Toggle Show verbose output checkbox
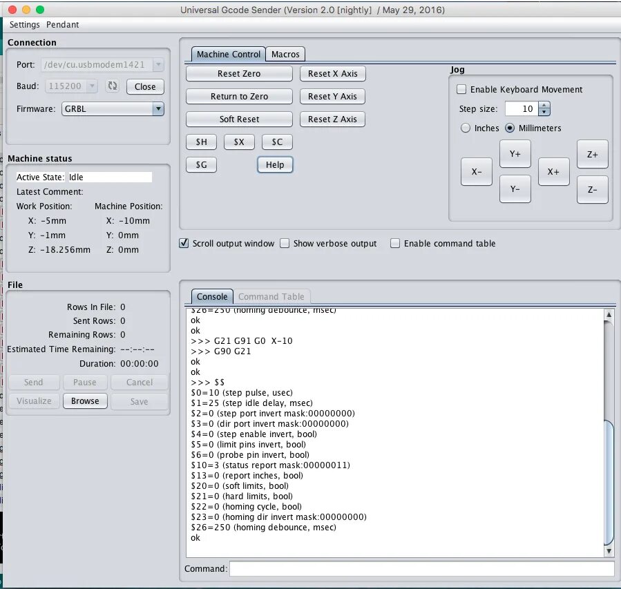 tap(285, 243)
